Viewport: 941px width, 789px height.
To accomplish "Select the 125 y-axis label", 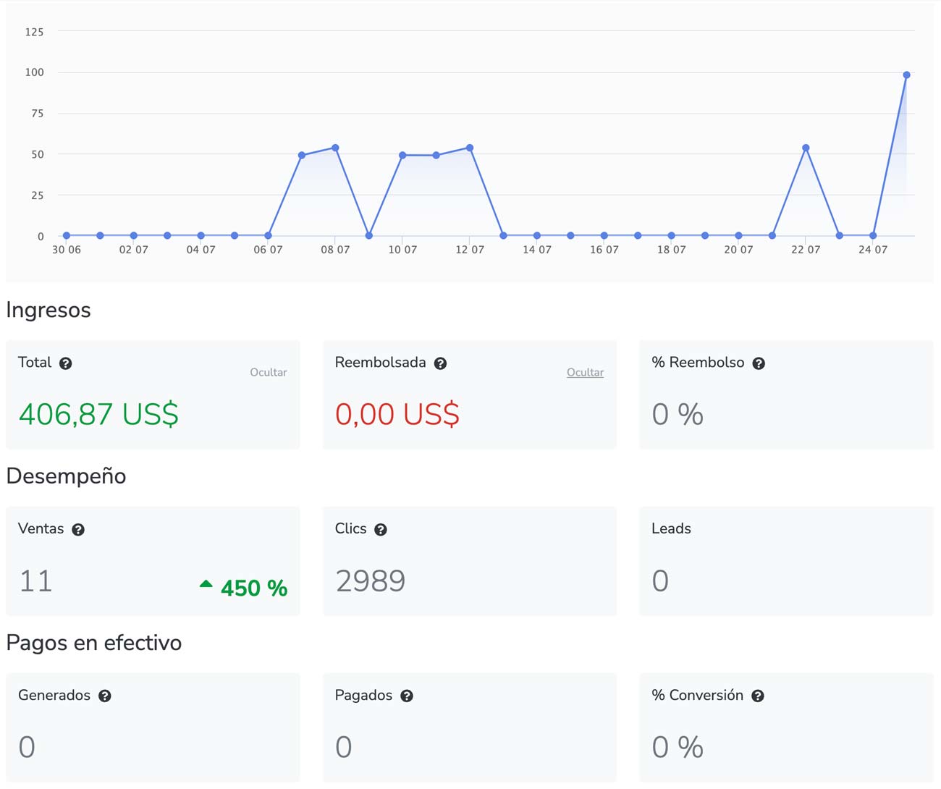I will pos(34,32).
